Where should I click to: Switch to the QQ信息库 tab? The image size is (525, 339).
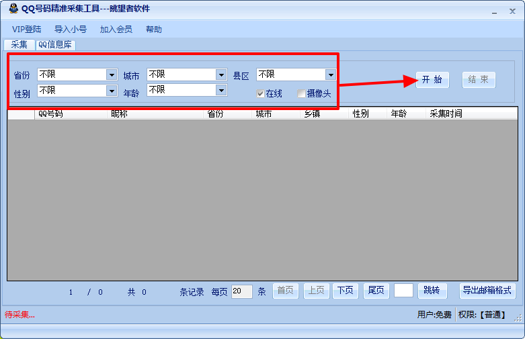coord(55,45)
